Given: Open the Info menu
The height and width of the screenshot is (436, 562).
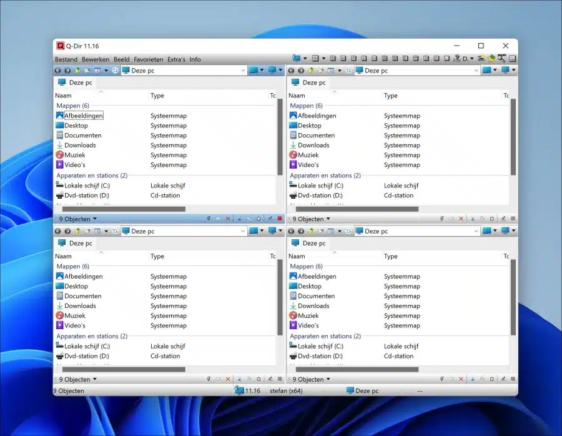Looking at the screenshot, I should click(195, 59).
